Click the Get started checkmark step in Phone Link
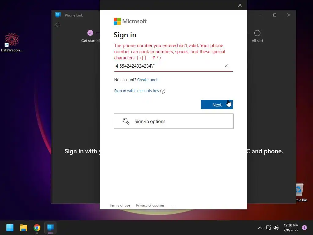 point(90,33)
